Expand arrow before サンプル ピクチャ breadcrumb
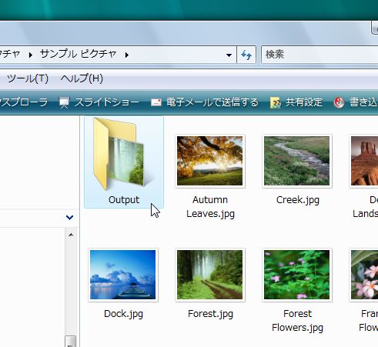The width and height of the screenshot is (378, 347). [31, 55]
